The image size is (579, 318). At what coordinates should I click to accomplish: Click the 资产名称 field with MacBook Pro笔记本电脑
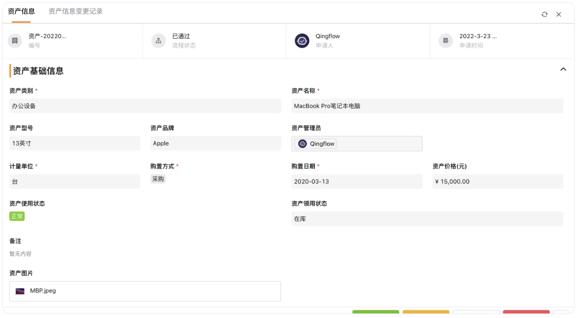[427, 106]
